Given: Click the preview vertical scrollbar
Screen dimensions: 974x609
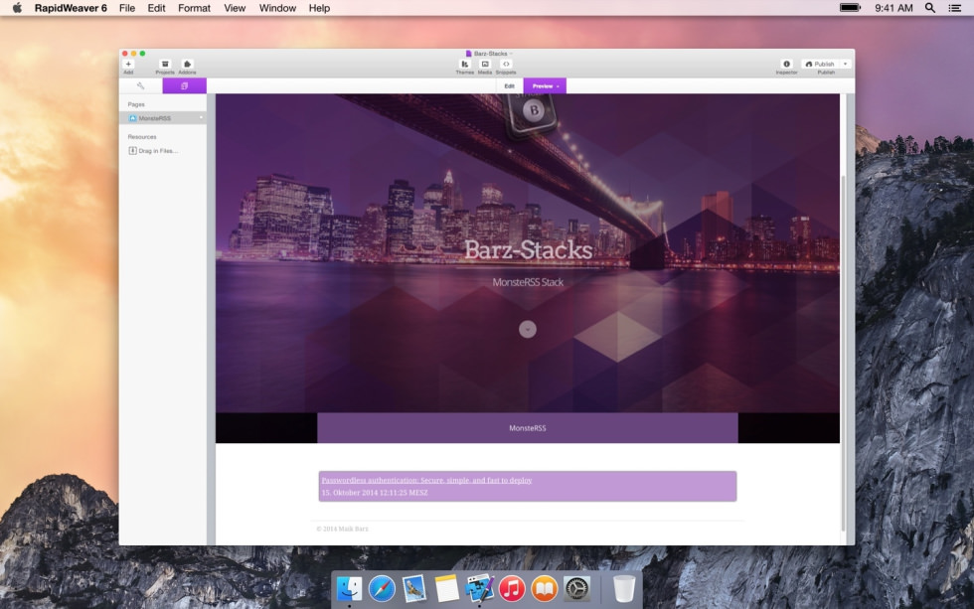Looking at the screenshot, I should (843, 352).
